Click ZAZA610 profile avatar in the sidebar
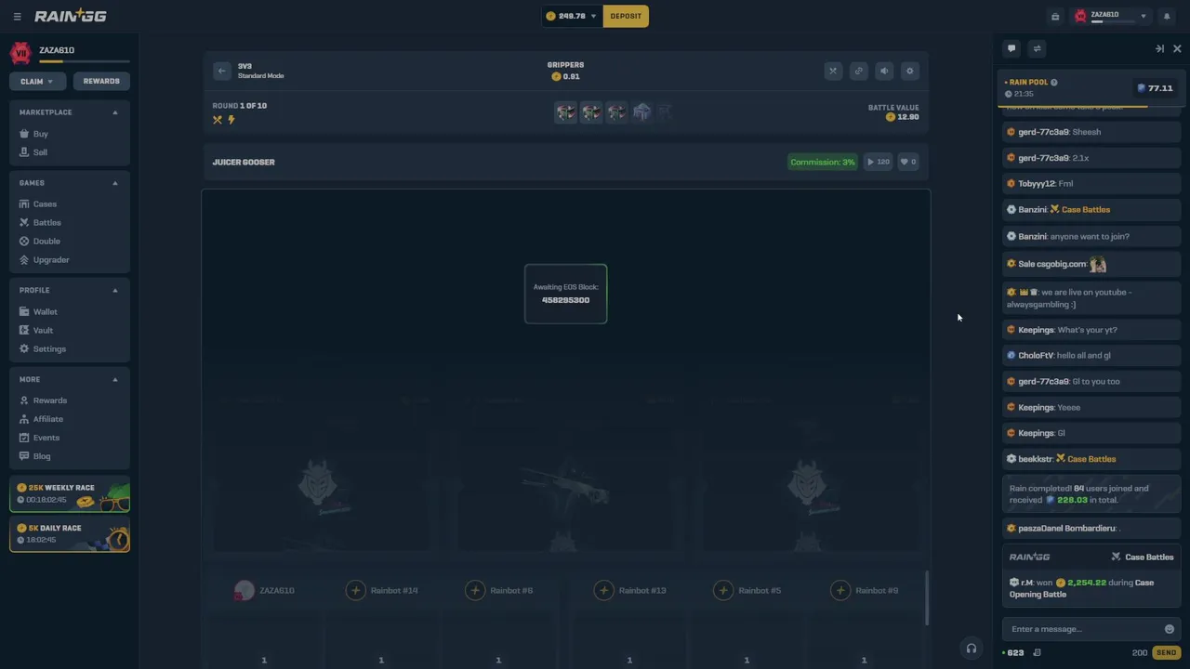 click(20, 54)
